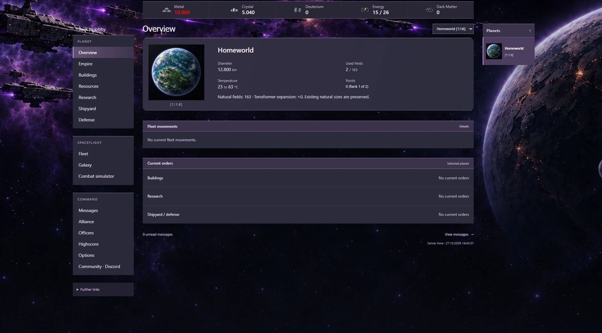602x333 pixels.
Task: Open the Resources sidebar page
Action: [103, 86]
